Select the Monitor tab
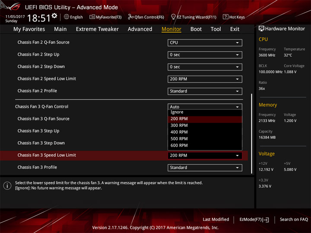This screenshot has height=233, width=311. pyautogui.click(x=171, y=29)
